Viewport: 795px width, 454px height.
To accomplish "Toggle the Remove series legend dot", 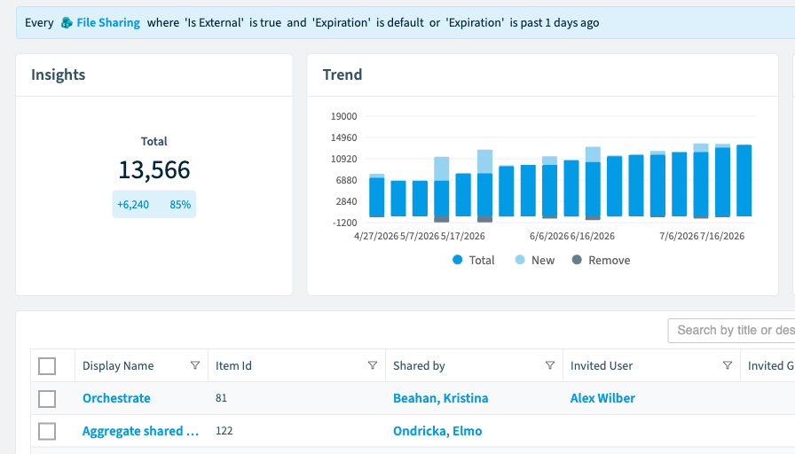I will (577, 260).
